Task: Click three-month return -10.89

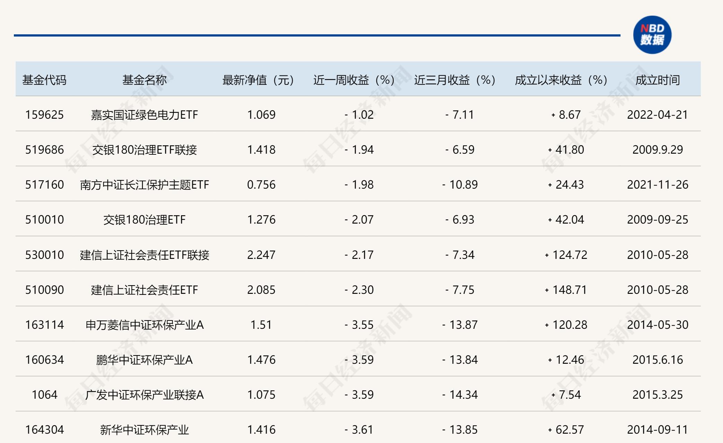Action: pos(460,184)
